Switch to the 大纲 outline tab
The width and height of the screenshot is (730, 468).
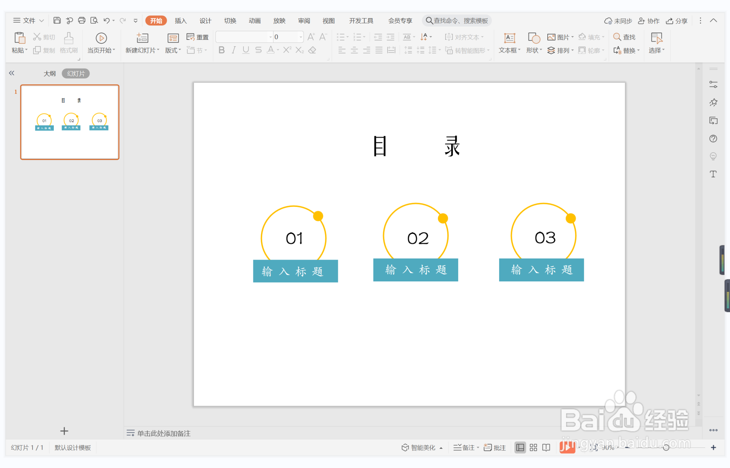pos(49,73)
